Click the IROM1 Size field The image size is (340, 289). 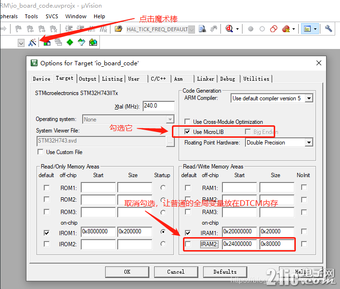[x=134, y=232]
